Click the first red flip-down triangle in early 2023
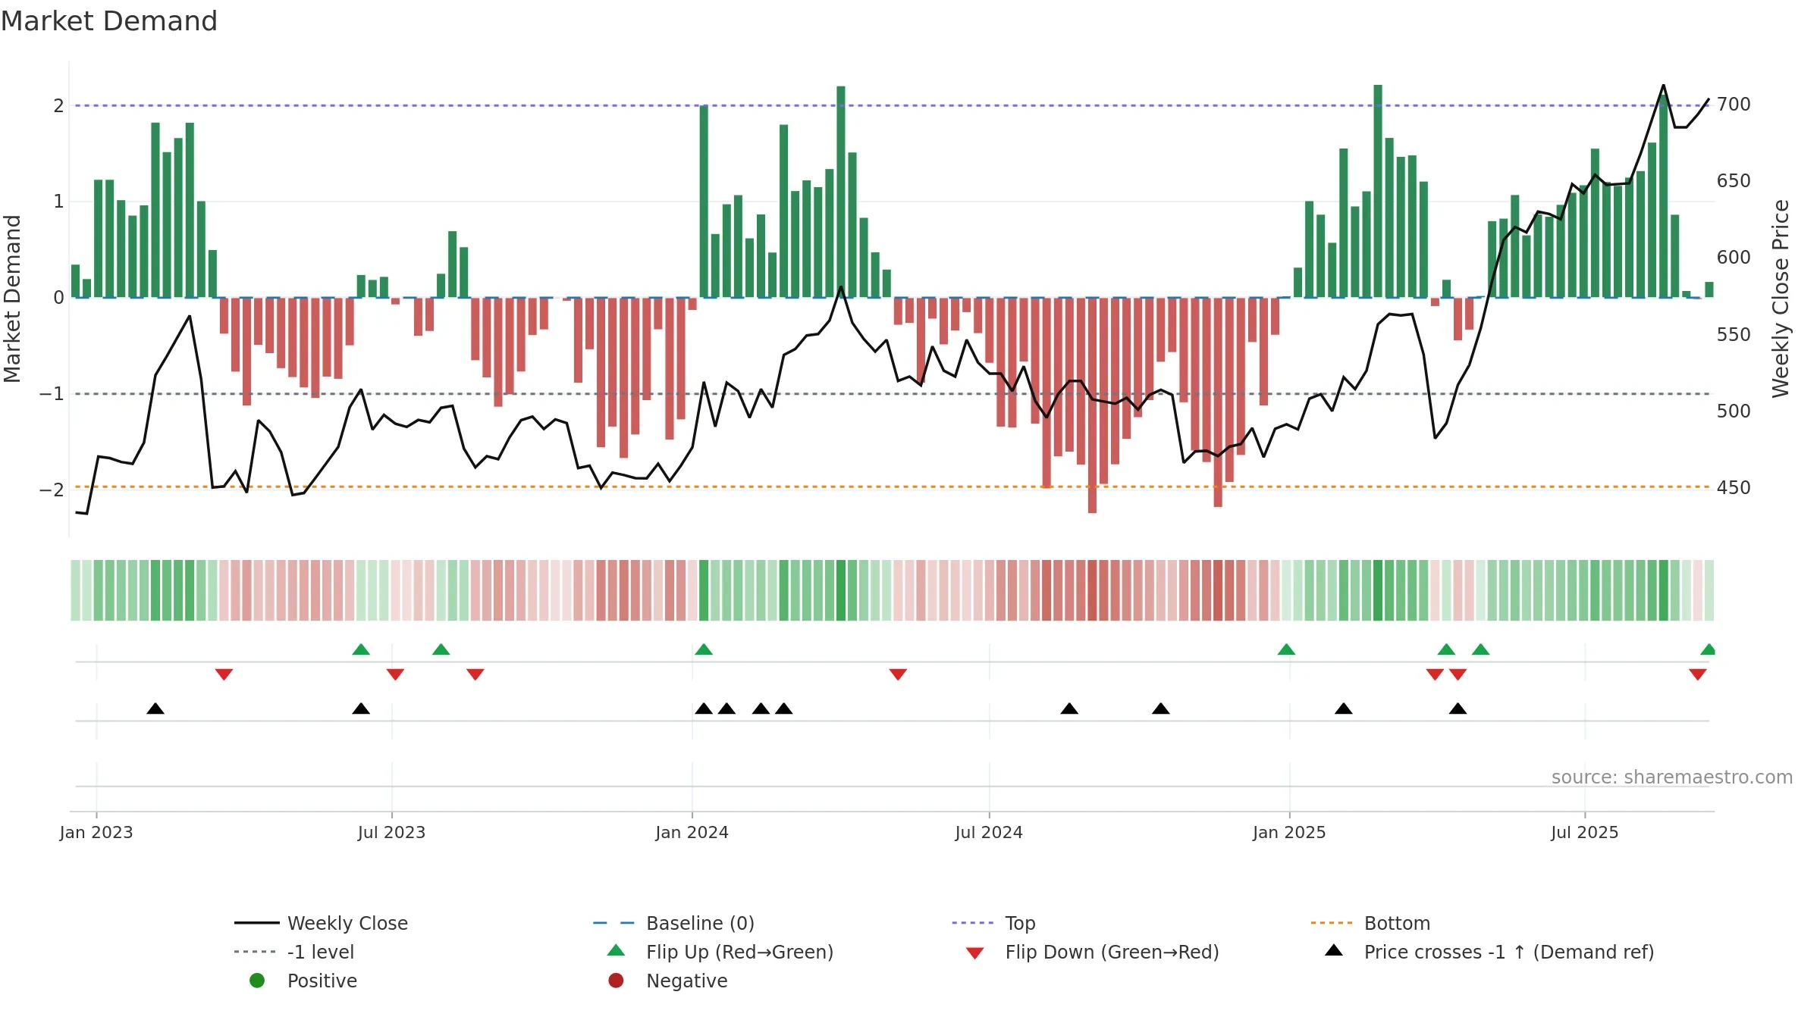 [224, 674]
